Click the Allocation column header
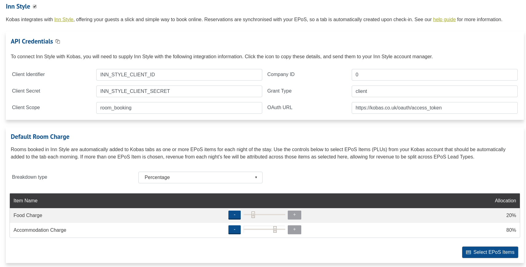This screenshot has height=267, width=526. click(505, 201)
